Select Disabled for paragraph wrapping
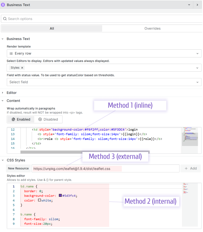Image resolution: width=203 pixels, height=232 pixels. point(48,119)
